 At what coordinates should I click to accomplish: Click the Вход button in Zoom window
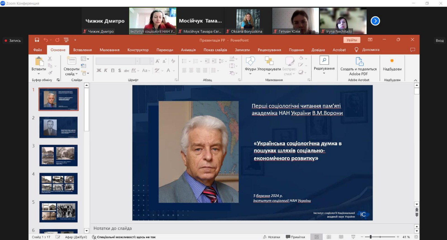[x=440, y=41]
